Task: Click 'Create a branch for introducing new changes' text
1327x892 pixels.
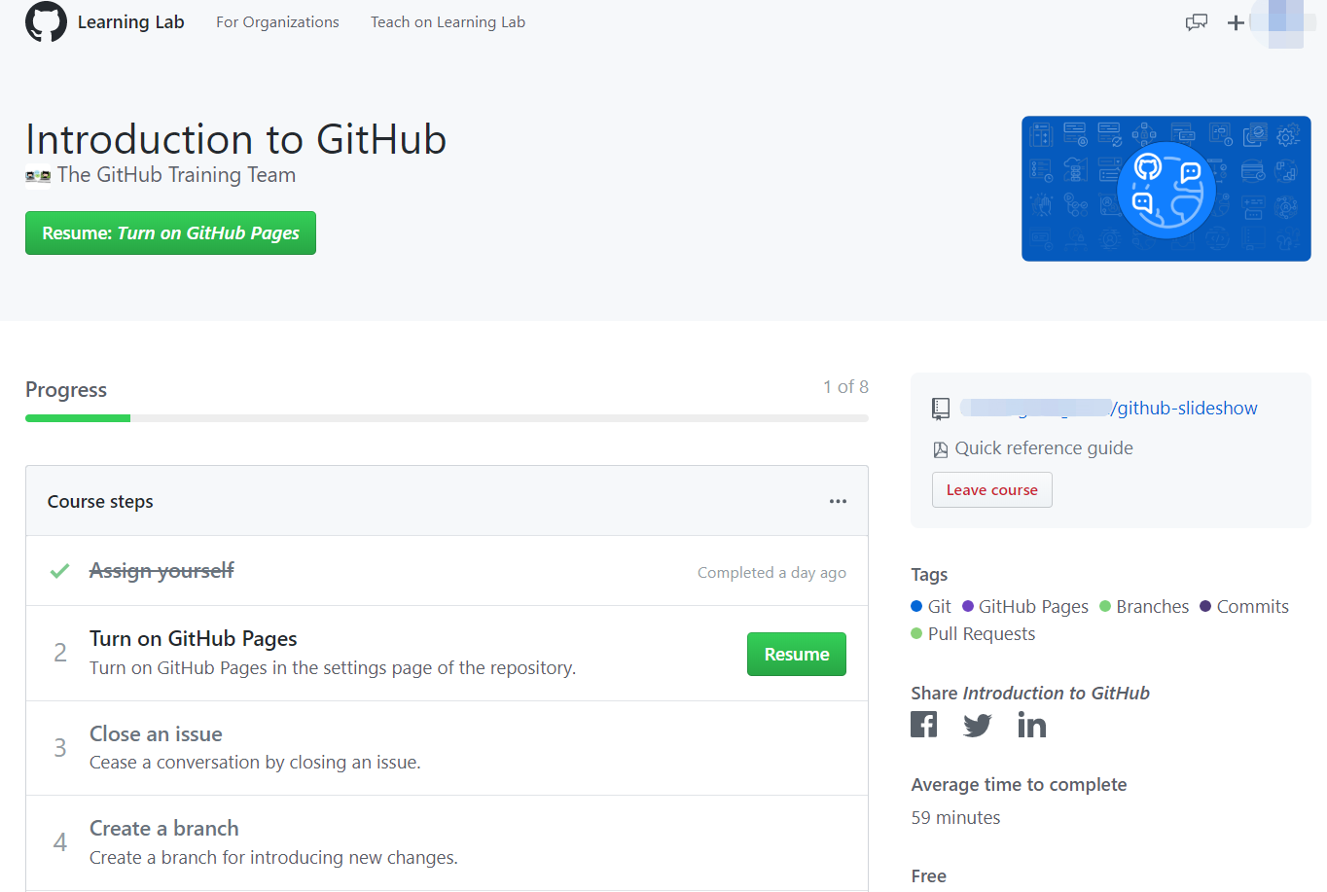Action: coord(273,858)
